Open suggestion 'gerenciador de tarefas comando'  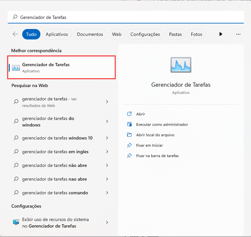62,193
